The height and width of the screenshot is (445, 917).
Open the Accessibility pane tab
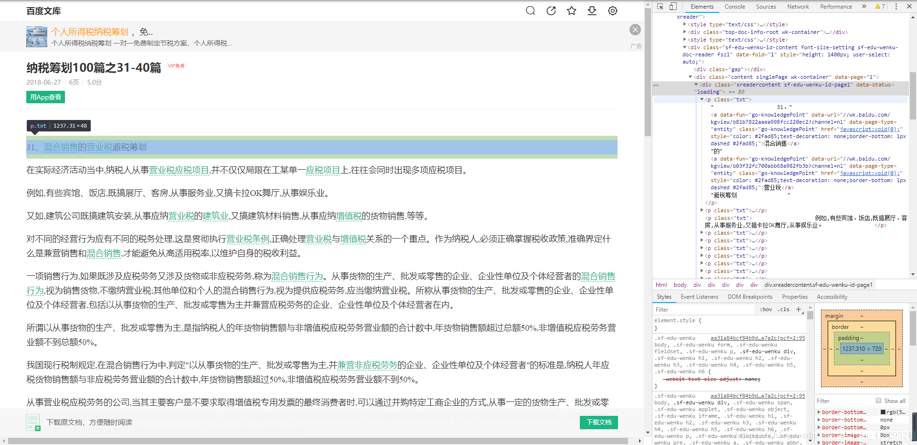click(832, 297)
